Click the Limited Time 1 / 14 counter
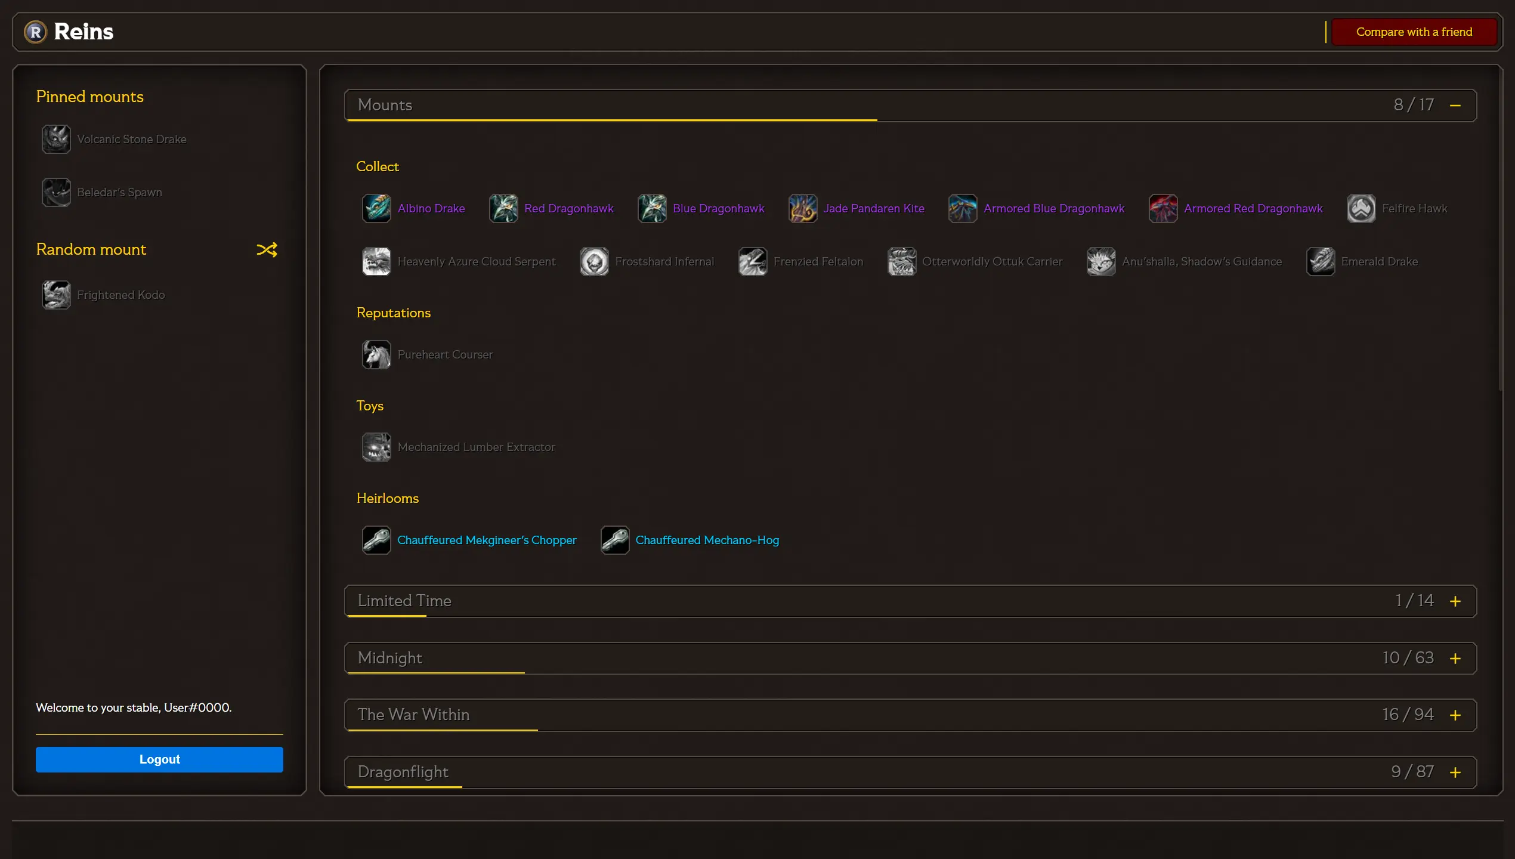Viewport: 1515px width, 859px height. pos(1414,601)
